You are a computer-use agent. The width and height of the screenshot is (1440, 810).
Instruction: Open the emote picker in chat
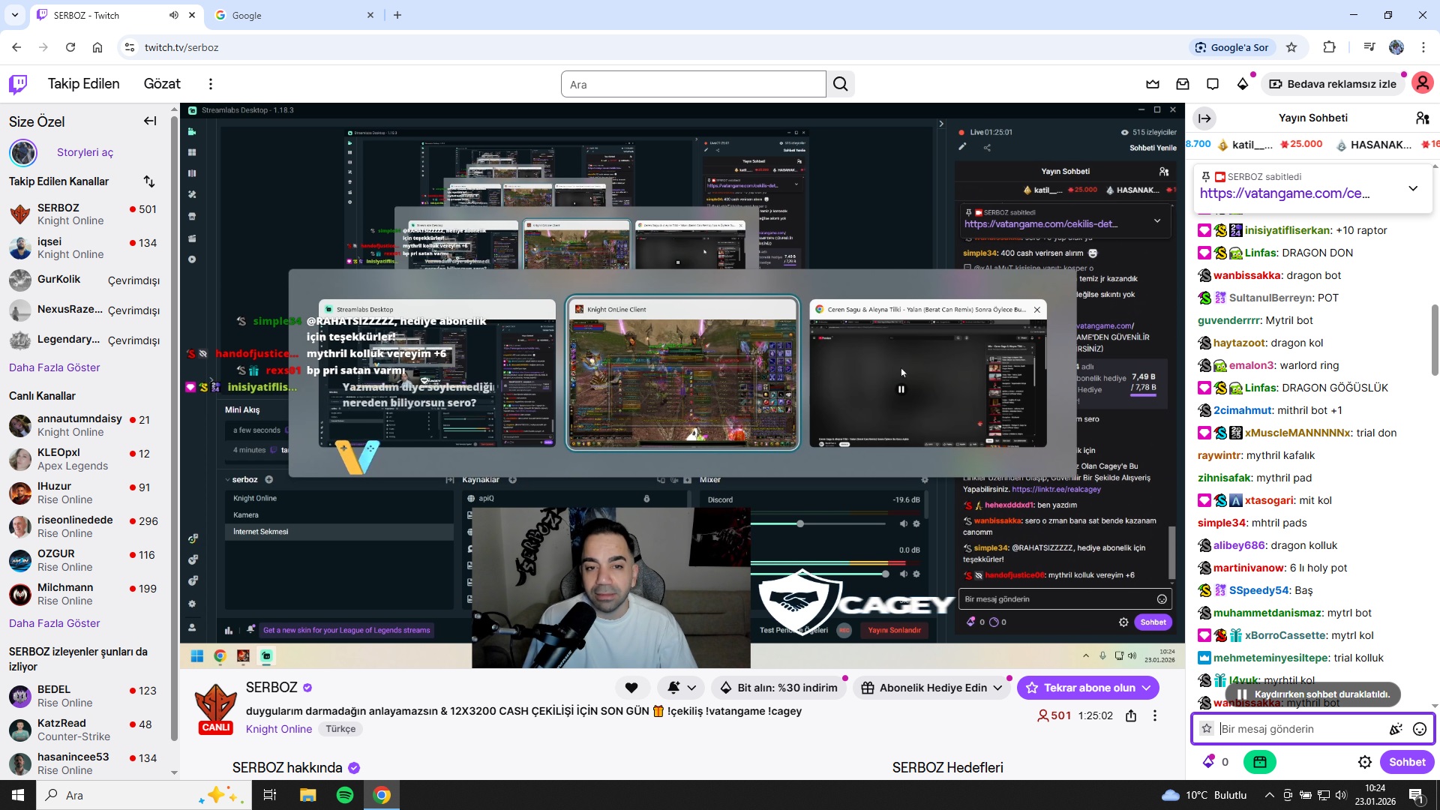click(x=1420, y=729)
